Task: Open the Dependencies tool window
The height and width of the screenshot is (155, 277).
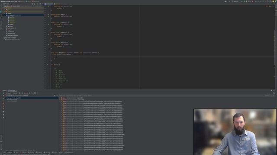Action: click(69, 152)
